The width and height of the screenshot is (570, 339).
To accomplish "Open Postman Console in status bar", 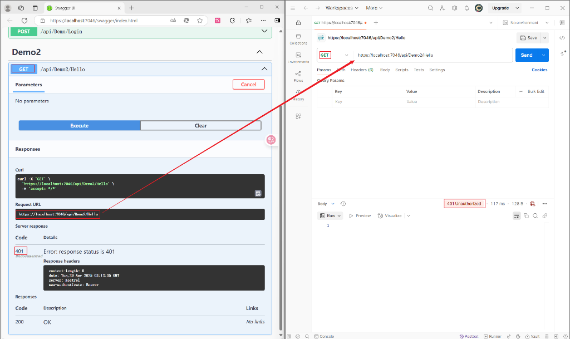I will click(324, 336).
